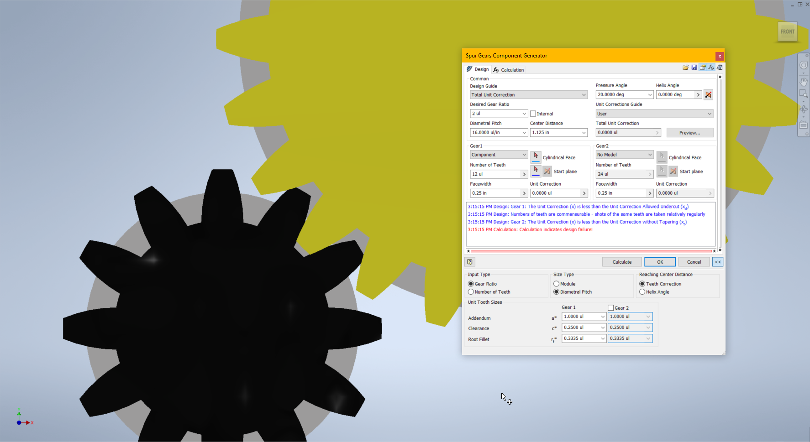Open the Design Guide dropdown
This screenshot has width=810, height=442.
[x=529, y=95]
